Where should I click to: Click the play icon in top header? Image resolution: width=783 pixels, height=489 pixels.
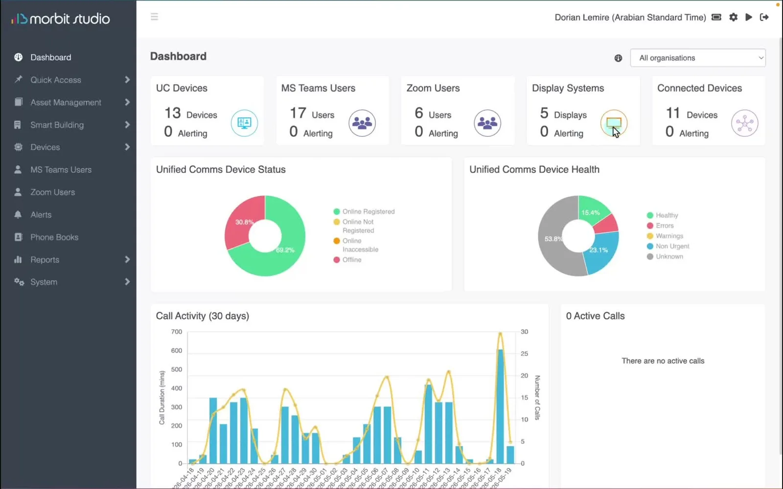click(x=749, y=17)
